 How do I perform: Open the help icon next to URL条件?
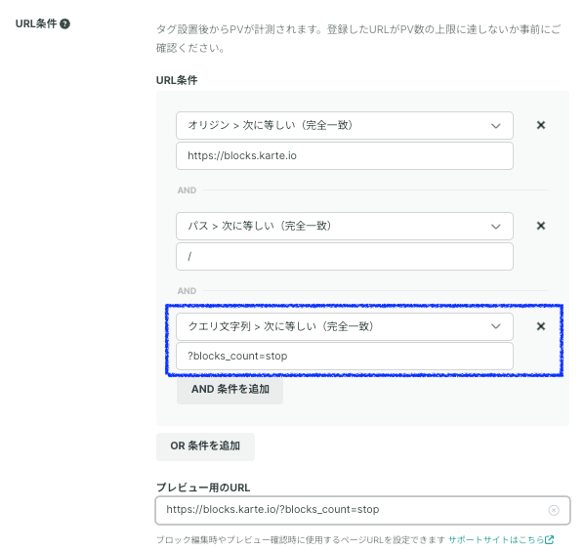point(64,23)
